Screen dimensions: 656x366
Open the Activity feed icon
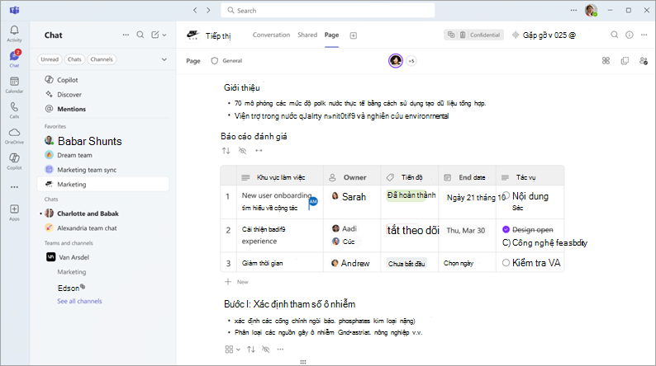point(14,34)
